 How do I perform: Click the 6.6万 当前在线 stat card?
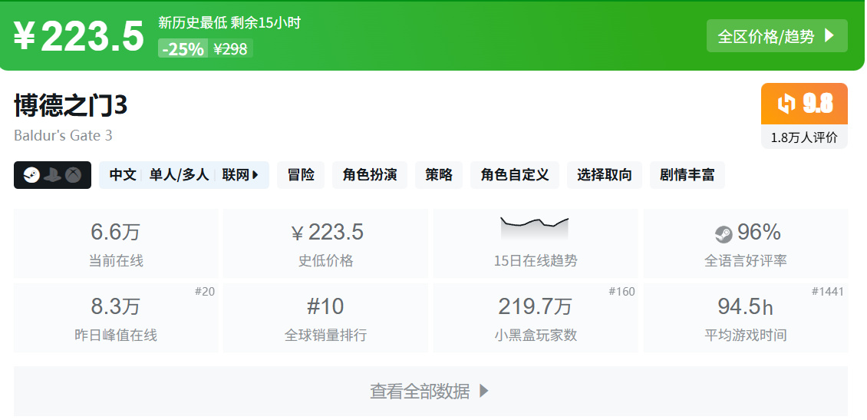pyautogui.click(x=116, y=243)
